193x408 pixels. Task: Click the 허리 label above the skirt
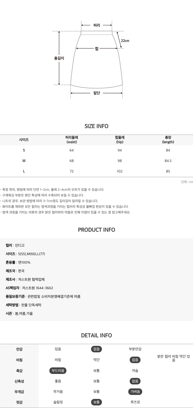click(x=96, y=25)
